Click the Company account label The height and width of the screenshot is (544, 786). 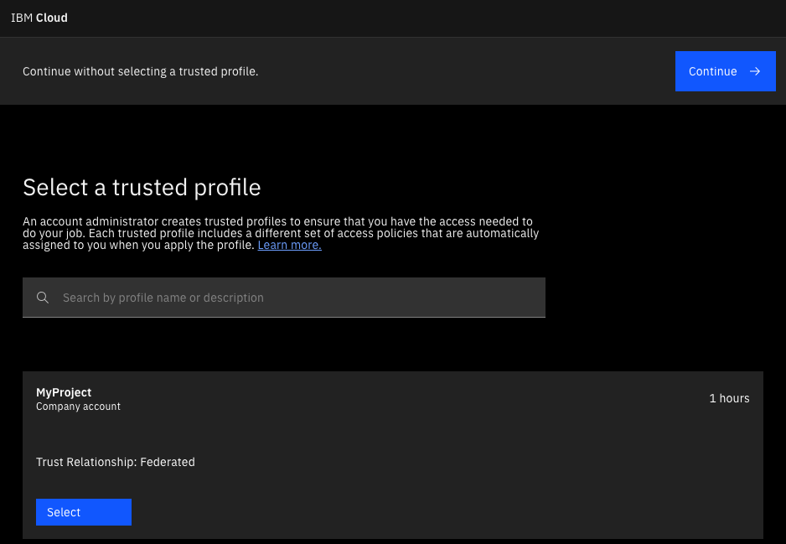(78, 407)
